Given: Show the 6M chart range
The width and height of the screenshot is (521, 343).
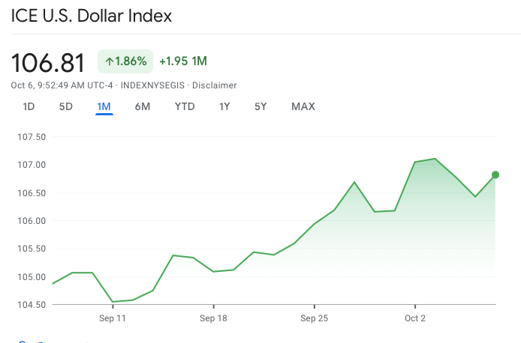Looking at the screenshot, I should click(x=143, y=106).
